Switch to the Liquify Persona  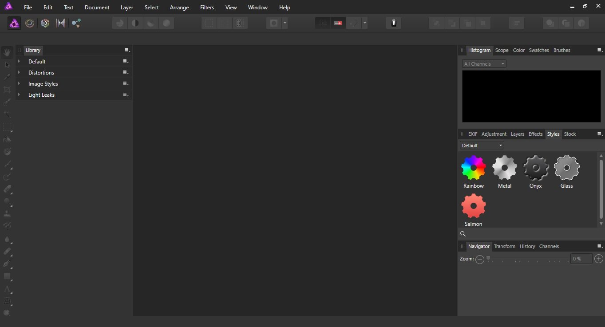point(30,23)
